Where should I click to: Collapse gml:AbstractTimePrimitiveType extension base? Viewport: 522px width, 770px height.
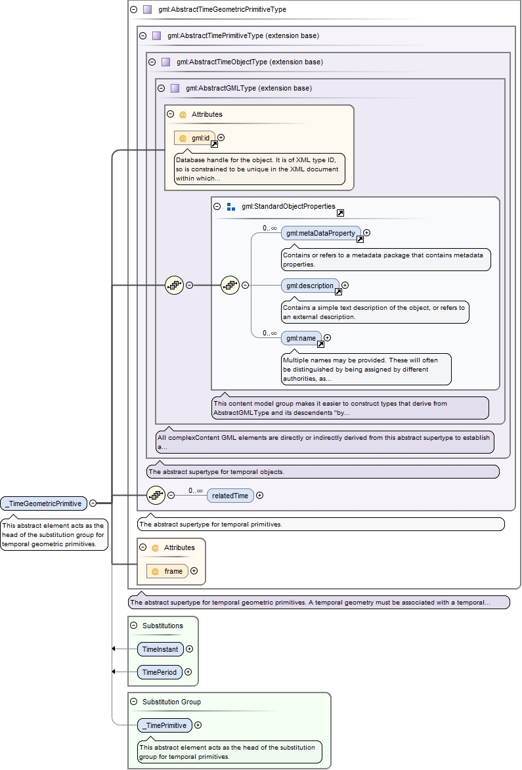143,35
